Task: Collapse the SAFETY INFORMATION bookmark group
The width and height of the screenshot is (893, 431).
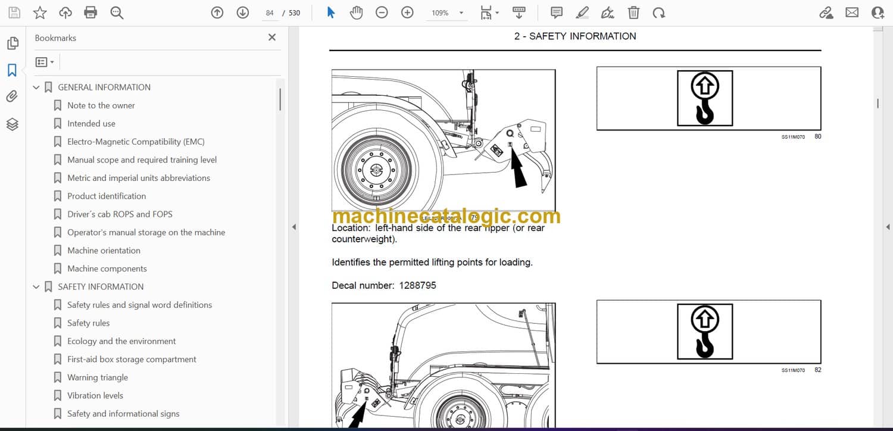Action: click(36, 287)
